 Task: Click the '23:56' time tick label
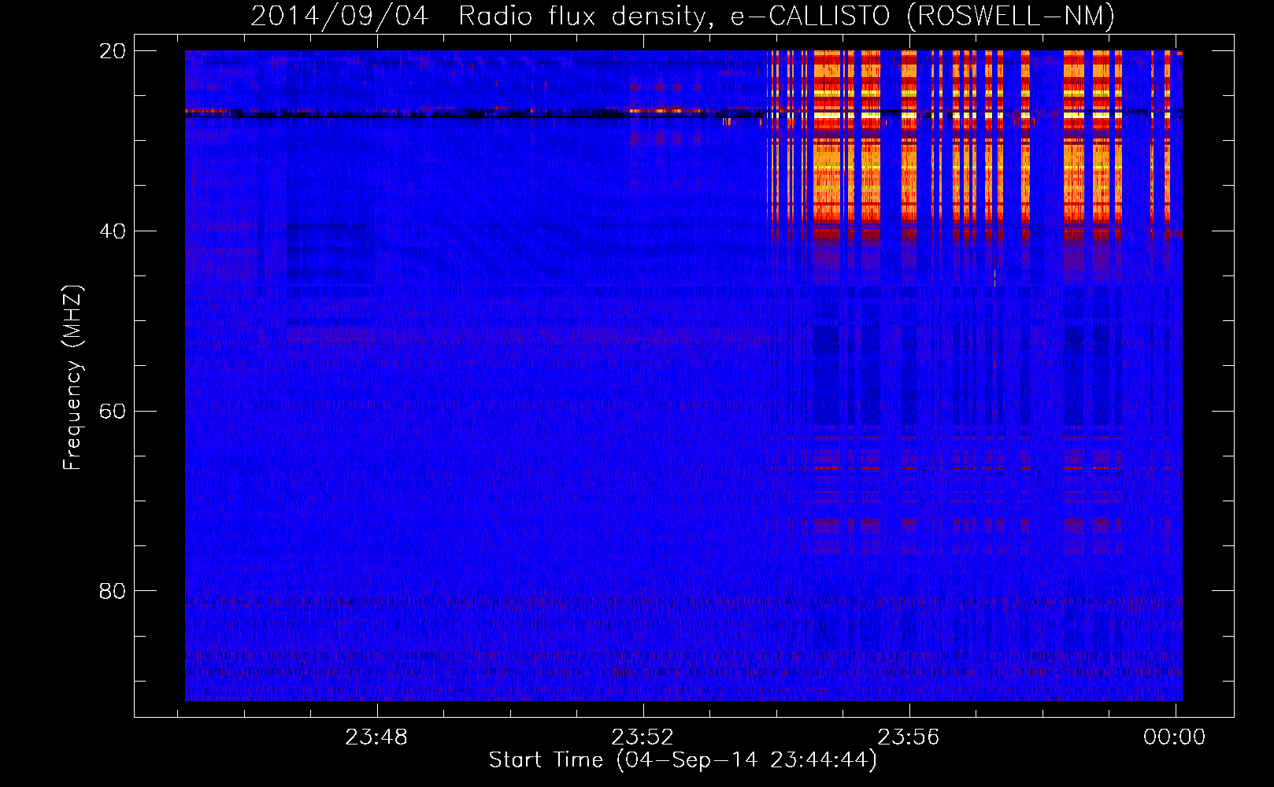909,737
